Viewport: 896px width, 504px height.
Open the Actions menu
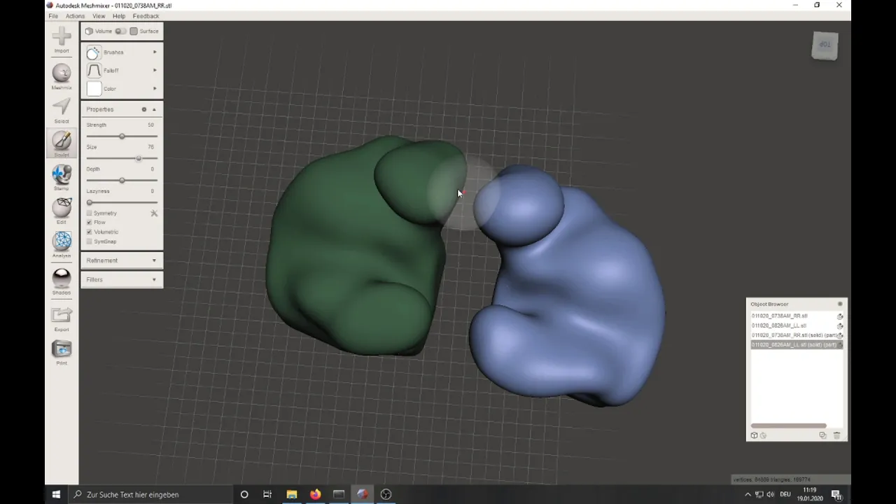pyautogui.click(x=75, y=16)
